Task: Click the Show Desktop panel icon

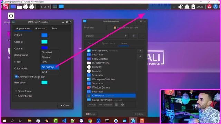Action: tap(13, 7)
